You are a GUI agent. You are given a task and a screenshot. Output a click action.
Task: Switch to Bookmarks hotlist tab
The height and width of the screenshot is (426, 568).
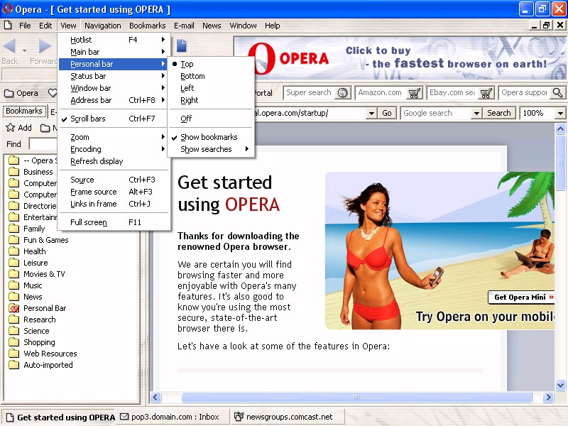tap(24, 111)
